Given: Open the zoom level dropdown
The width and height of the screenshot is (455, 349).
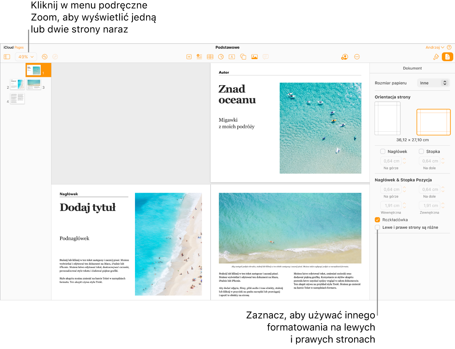Looking at the screenshot, I should pos(26,57).
